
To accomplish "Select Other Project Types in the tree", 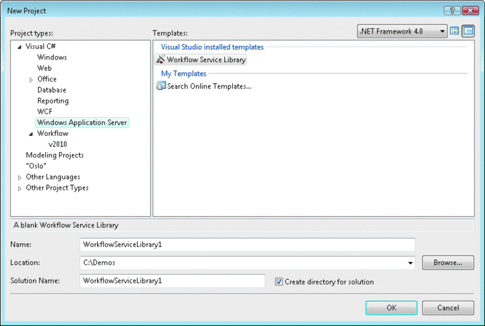I will pyautogui.click(x=57, y=188).
